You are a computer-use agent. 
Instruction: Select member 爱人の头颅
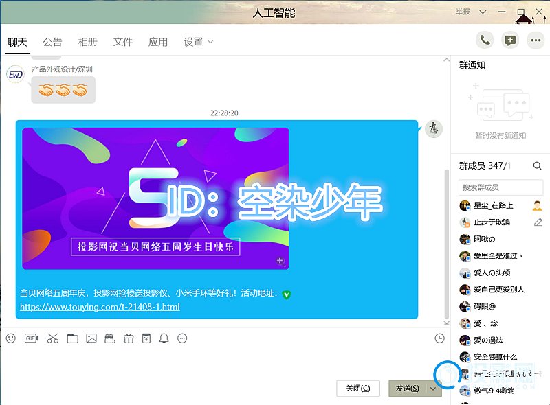[500, 273]
